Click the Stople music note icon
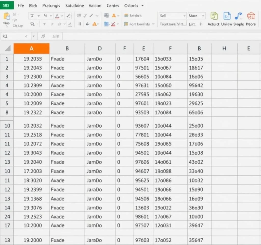This screenshot has width=261, height=245. click(x=239, y=16)
